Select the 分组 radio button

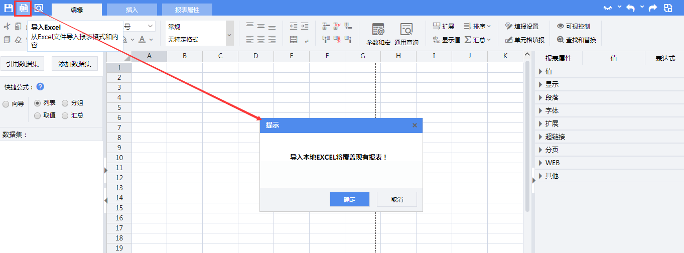65,103
